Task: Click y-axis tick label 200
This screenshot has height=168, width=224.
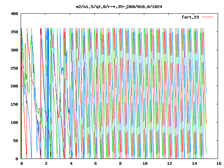Action: [x=14, y=86]
